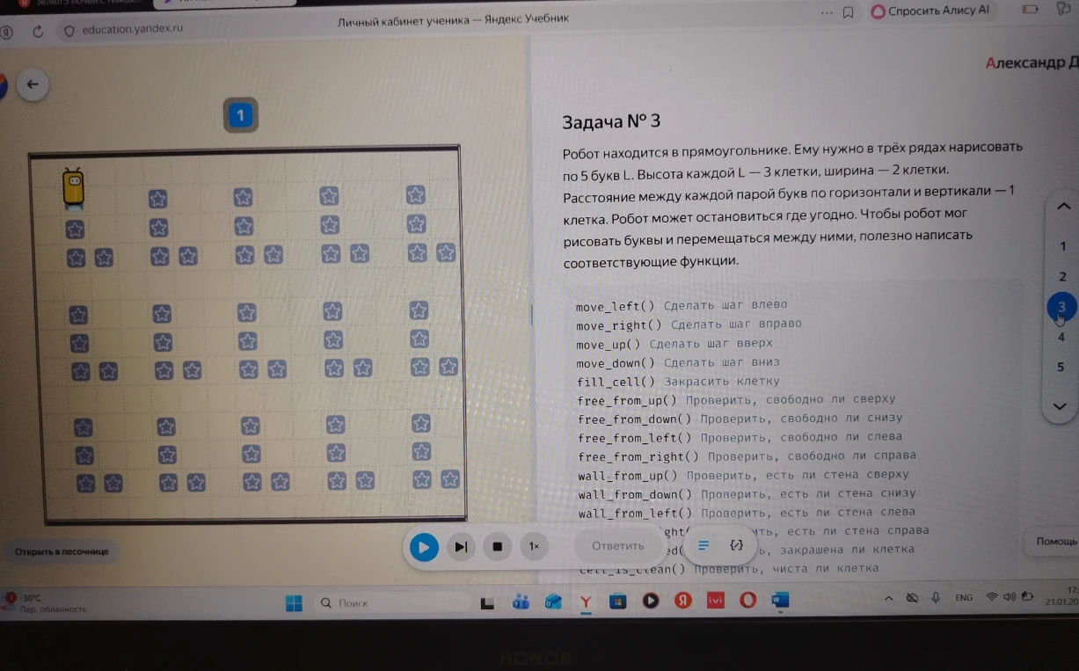Screen dimensions: 1079x671
Task: Click the robot character on the grid
Action: 73,188
